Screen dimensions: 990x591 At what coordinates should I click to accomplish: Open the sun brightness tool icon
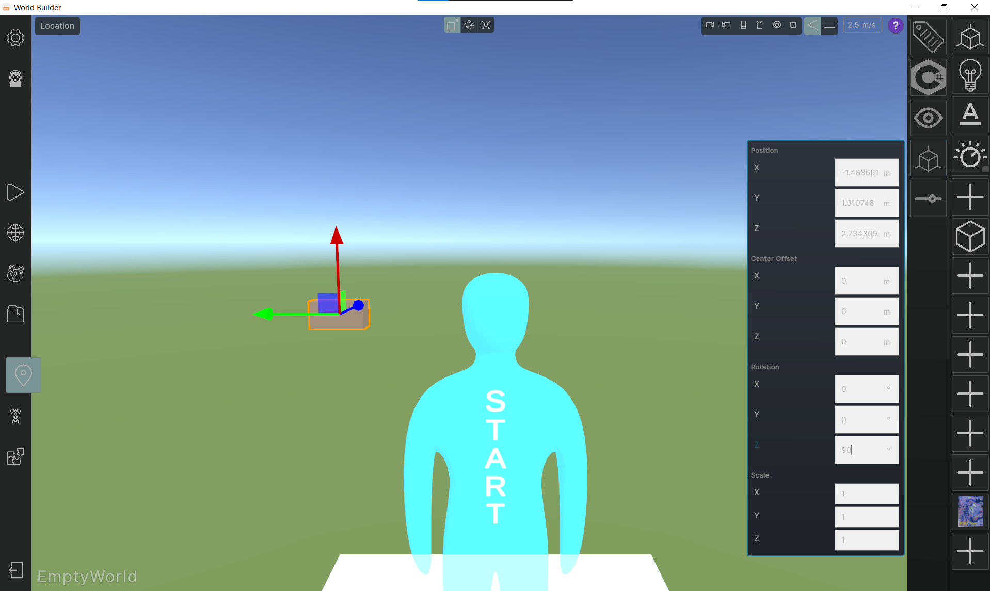[970, 155]
